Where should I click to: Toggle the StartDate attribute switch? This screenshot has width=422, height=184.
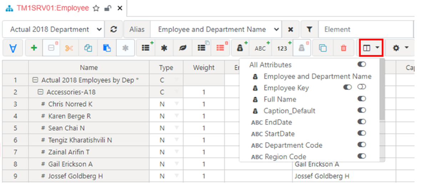(x=362, y=133)
